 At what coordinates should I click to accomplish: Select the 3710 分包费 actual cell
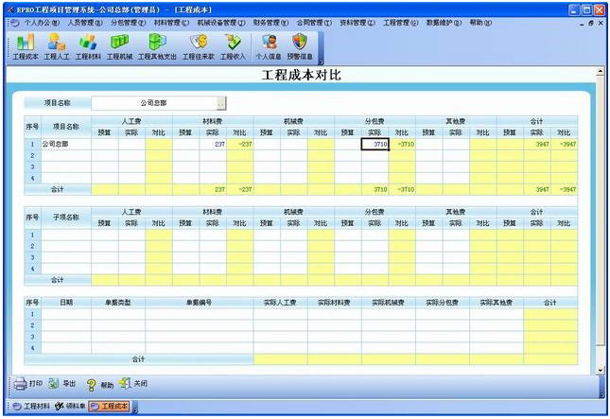pyautogui.click(x=375, y=145)
